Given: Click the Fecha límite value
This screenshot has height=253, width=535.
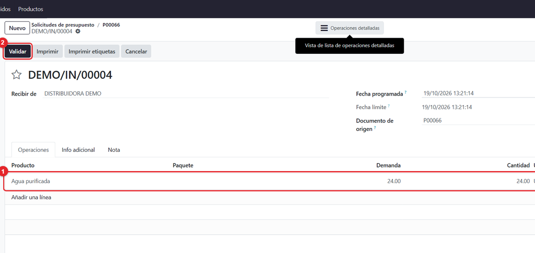Looking at the screenshot, I should [x=447, y=107].
